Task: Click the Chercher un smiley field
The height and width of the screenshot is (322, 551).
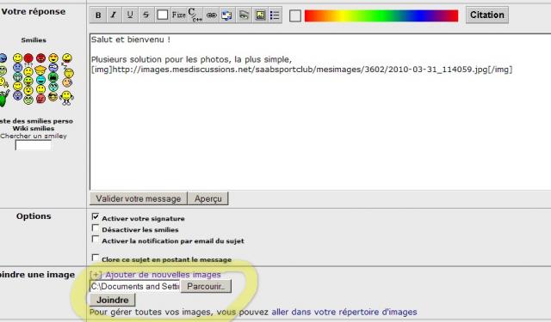Action: [34, 145]
